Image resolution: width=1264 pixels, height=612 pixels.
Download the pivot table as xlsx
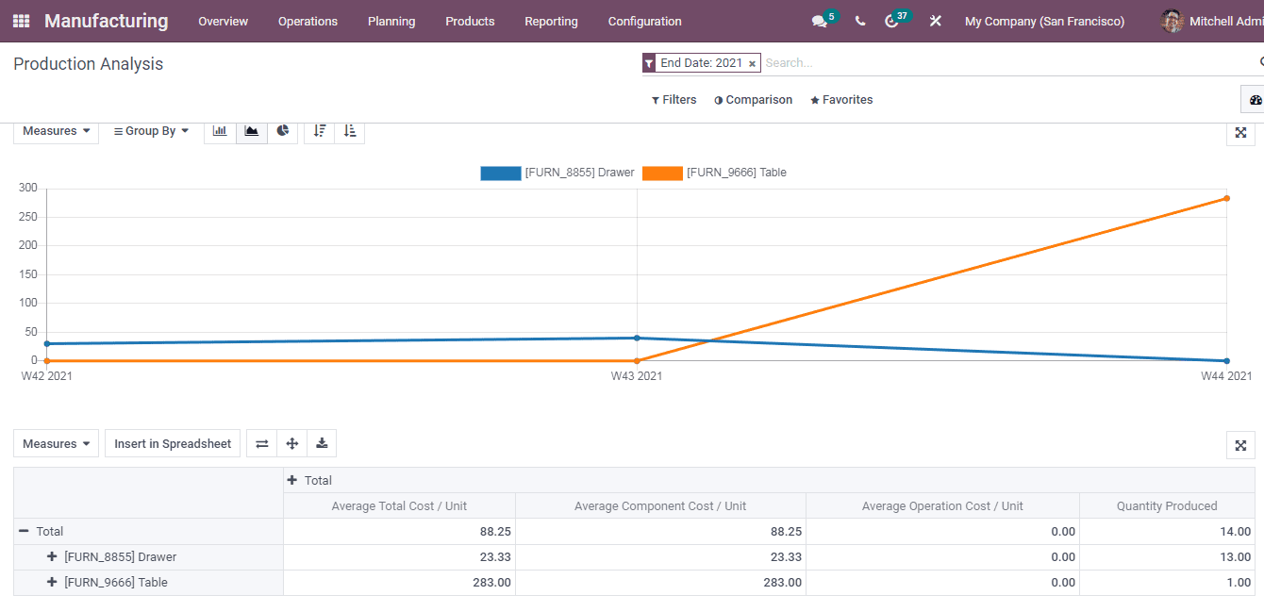[321, 443]
